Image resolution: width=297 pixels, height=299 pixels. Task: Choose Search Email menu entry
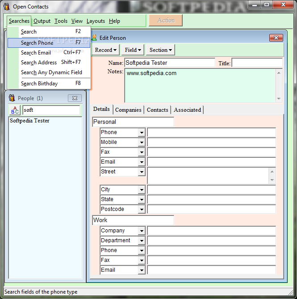pyautogui.click(x=49, y=53)
